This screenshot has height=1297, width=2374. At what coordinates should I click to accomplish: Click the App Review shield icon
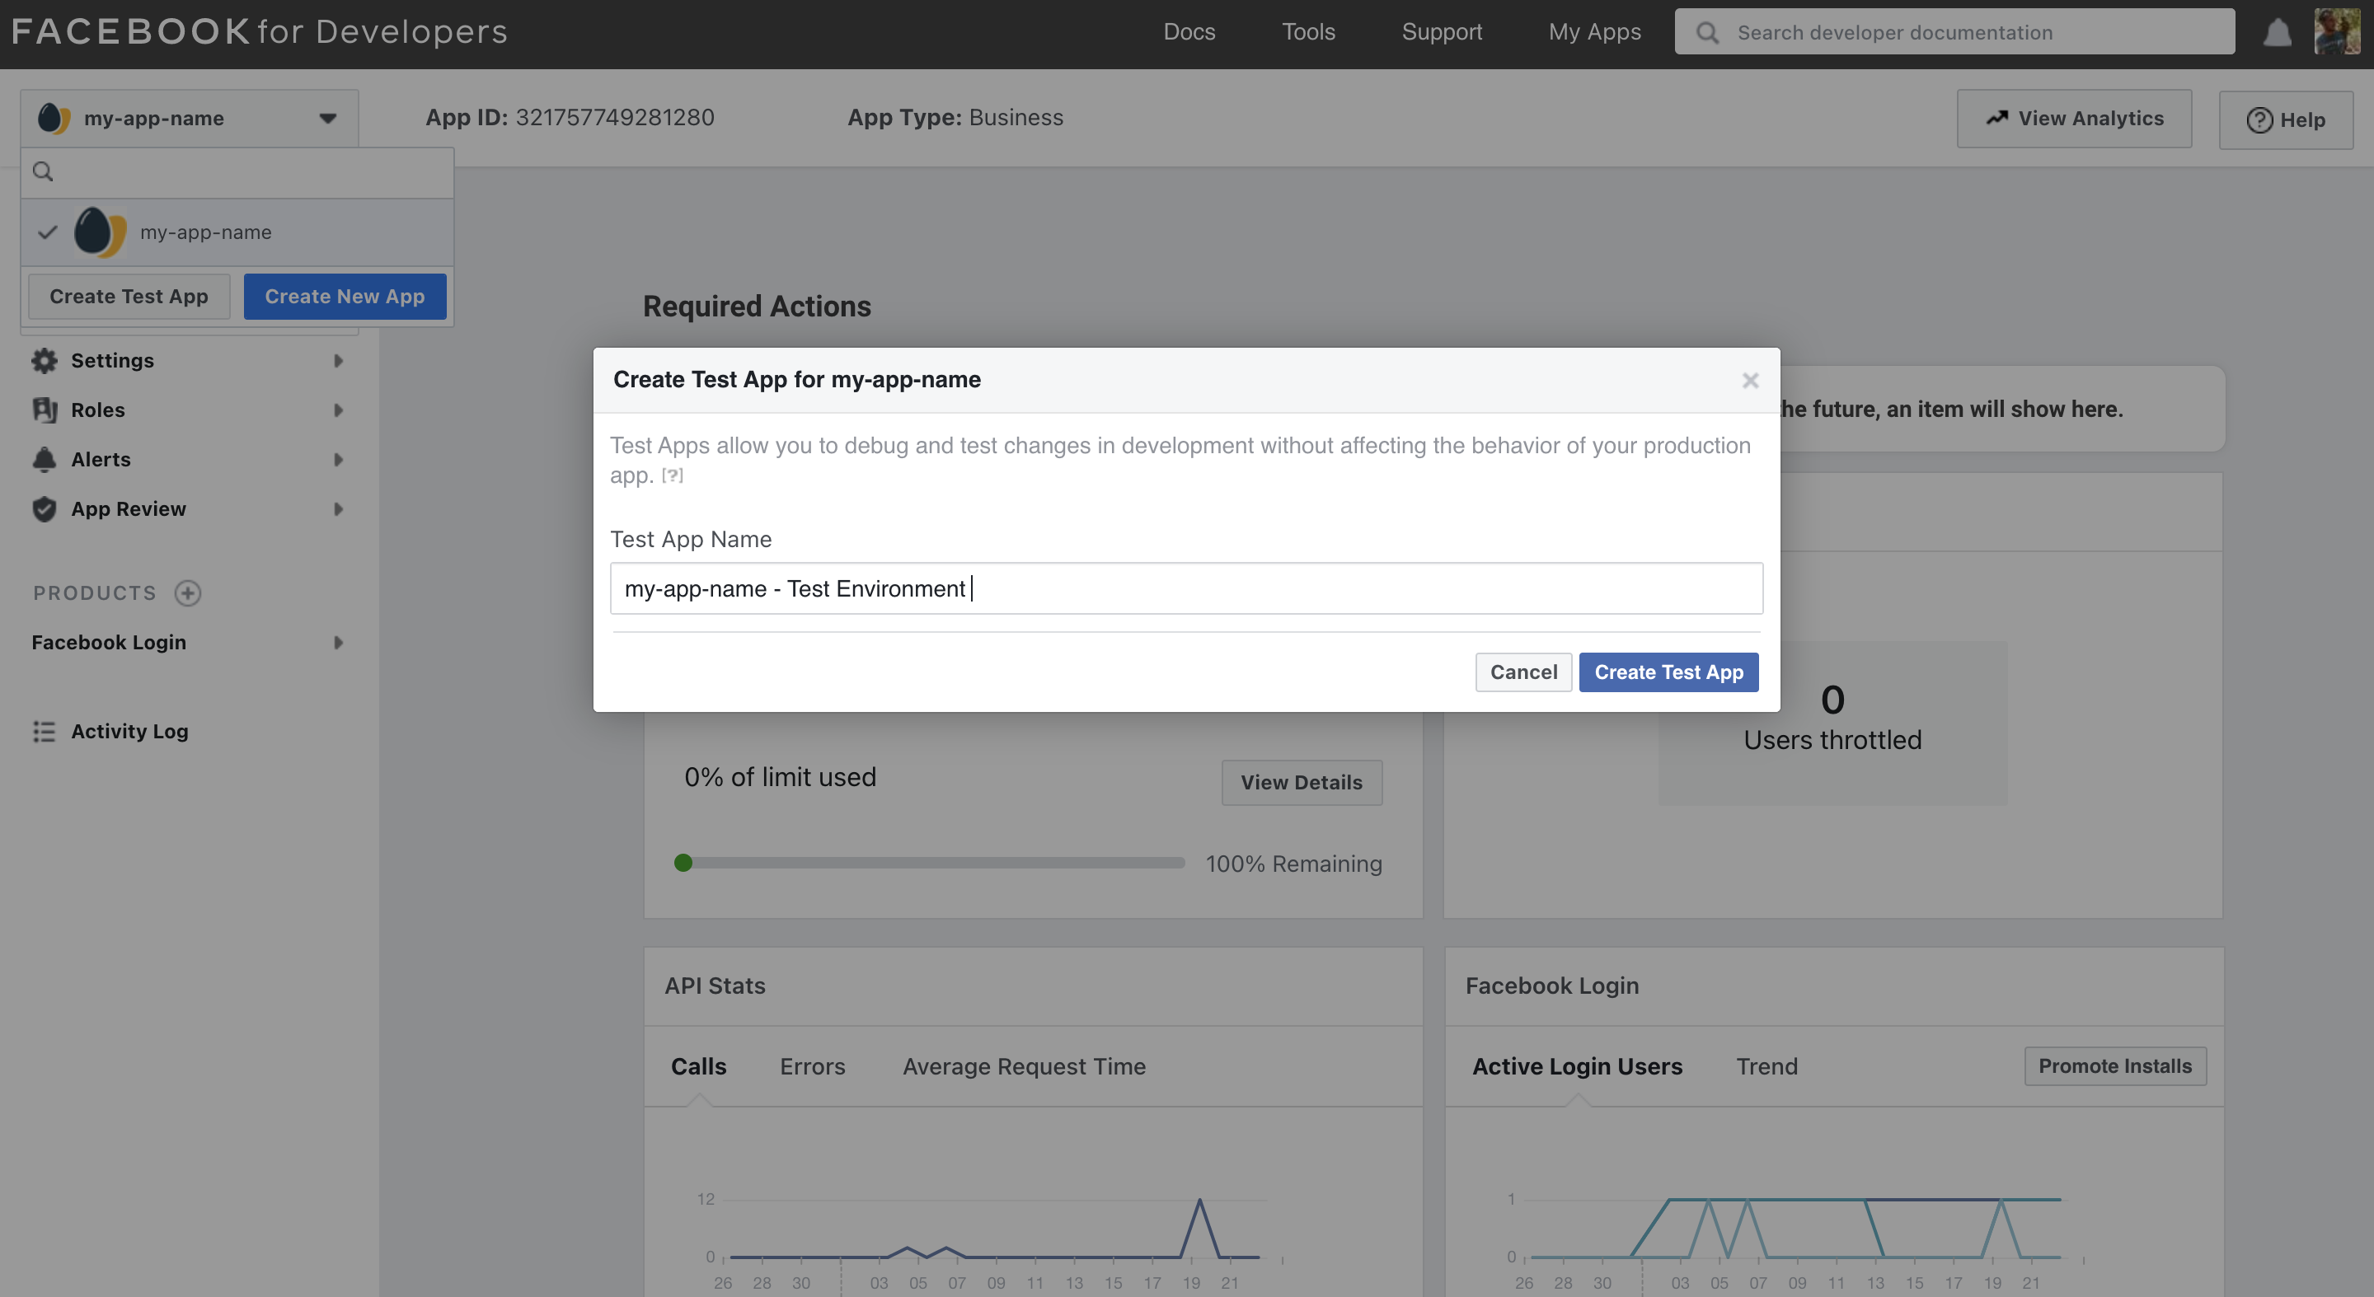pyautogui.click(x=44, y=508)
